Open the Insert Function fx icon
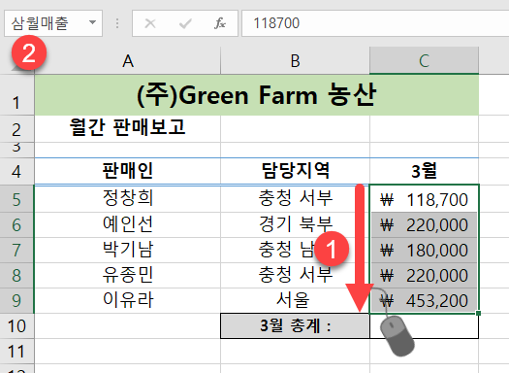 tap(220, 23)
